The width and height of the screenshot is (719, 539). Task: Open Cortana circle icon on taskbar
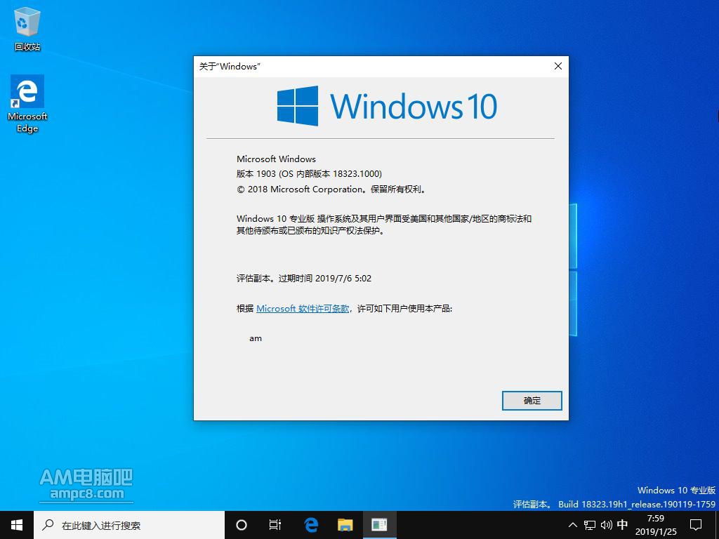(242, 525)
